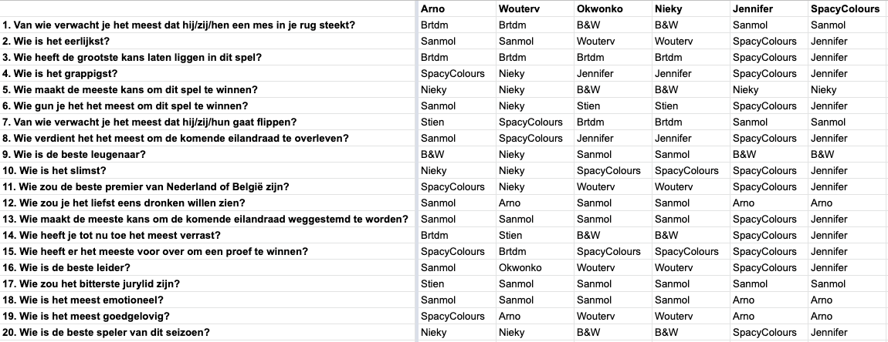Click the Jennifer column header cell

(768, 9)
